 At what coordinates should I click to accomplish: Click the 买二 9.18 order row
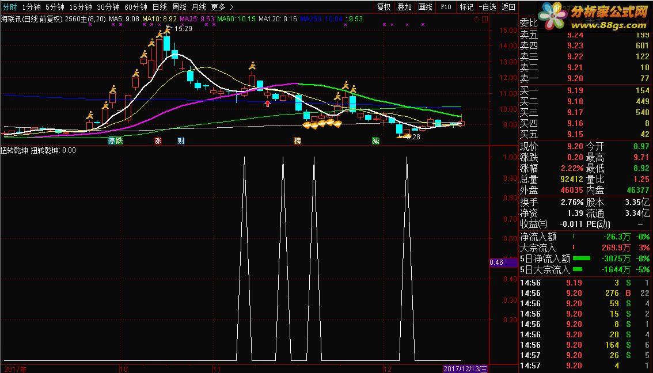coord(584,101)
